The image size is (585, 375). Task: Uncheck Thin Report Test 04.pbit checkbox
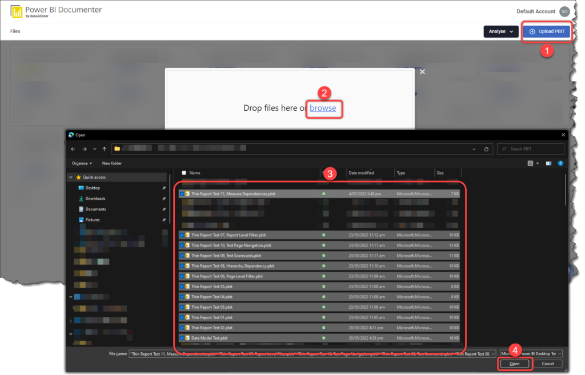tap(182, 297)
